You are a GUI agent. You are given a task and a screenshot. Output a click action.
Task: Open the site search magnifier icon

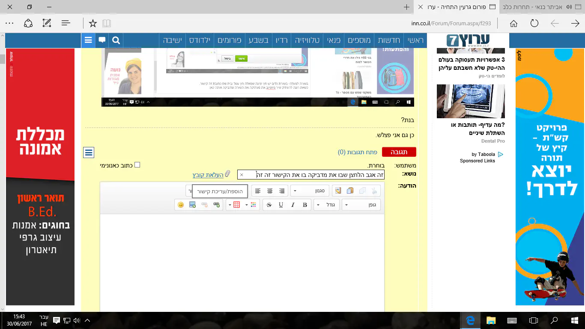pos(116,40)
